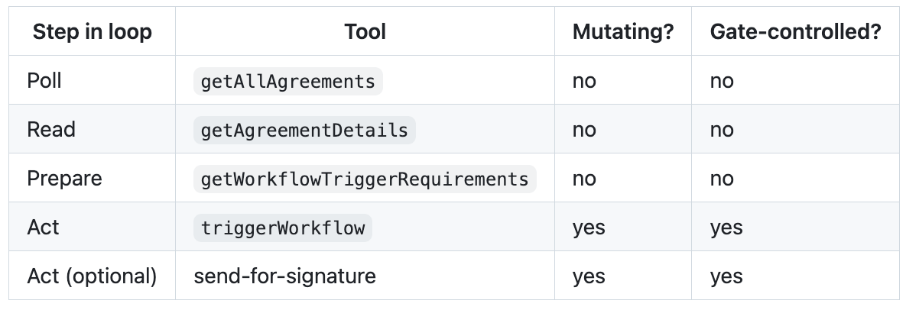Image resolution: width=906 pixels, height=310 pixels.
Task: Click the 'Mutating?' column header
Action: (623, 32)
